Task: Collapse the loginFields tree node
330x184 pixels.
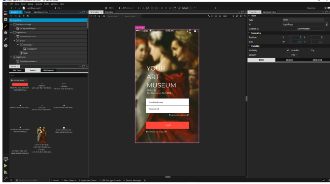Action: click(11, 57)
